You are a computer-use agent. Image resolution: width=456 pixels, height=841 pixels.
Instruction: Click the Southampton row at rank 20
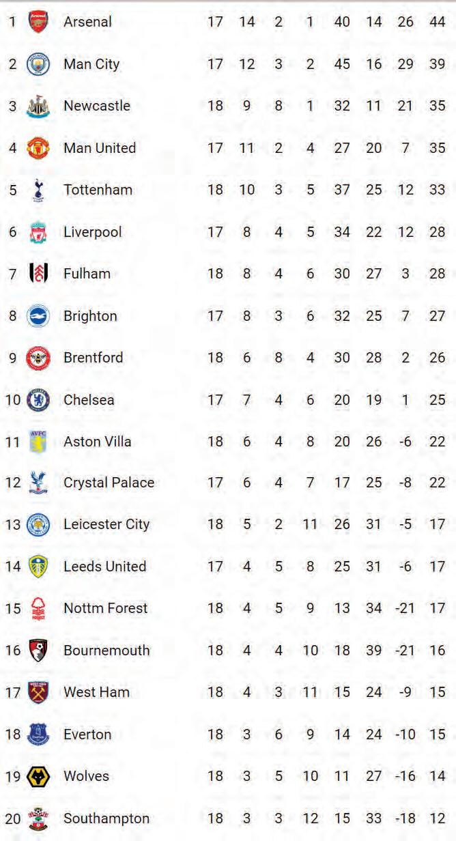(x=228, y=818)
